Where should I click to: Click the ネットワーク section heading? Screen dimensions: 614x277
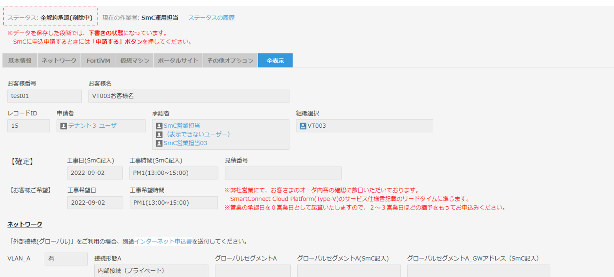coord(25,224)
